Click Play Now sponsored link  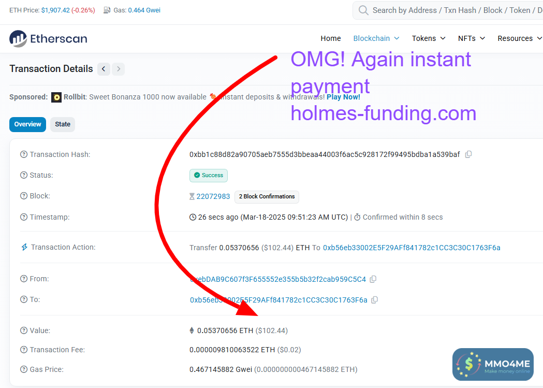(x=343, y=97)
